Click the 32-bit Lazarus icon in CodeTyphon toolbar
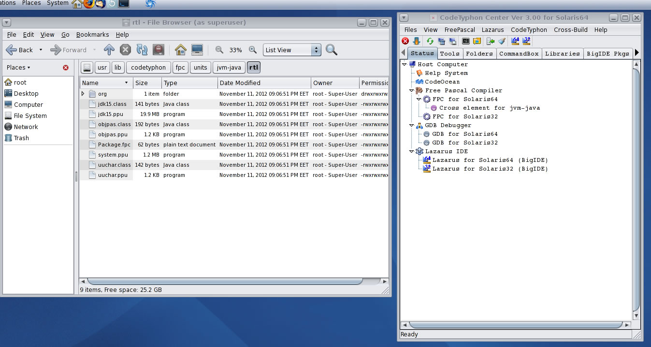 click(x=527, y=41)
